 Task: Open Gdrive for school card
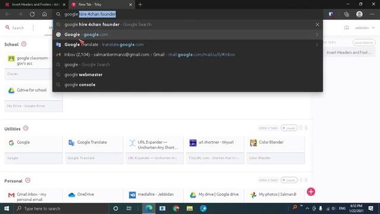[x=33, y=98]
